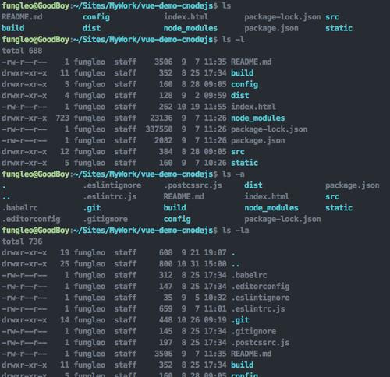The height and width of the screenshot is (377, 390).
Task: Click the link count "723"
Action: (62, 118)
